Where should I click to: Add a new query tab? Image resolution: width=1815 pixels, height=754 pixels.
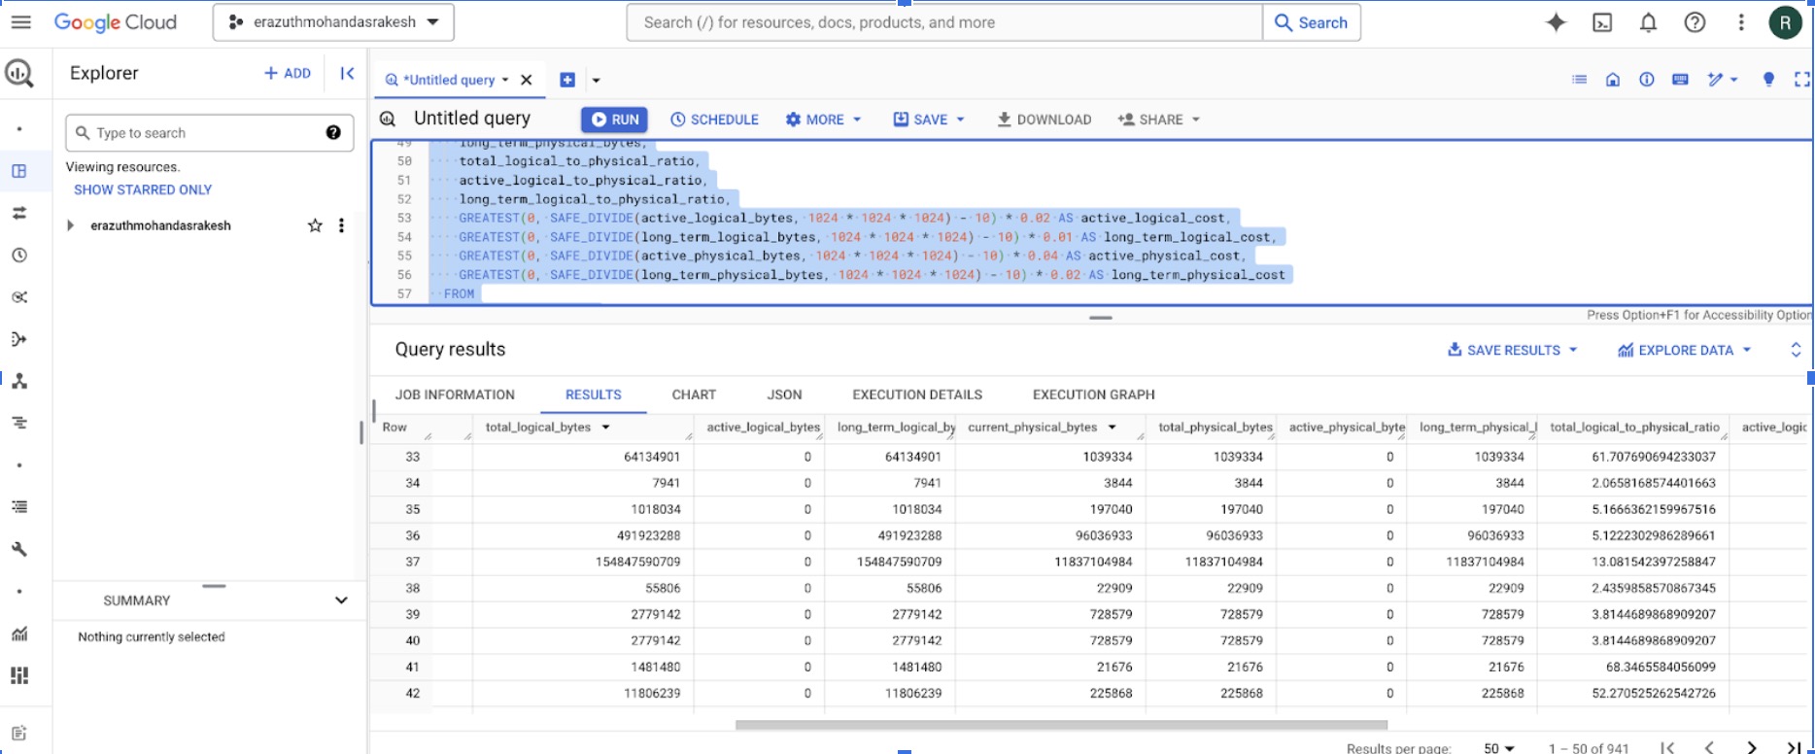[567, 80]
